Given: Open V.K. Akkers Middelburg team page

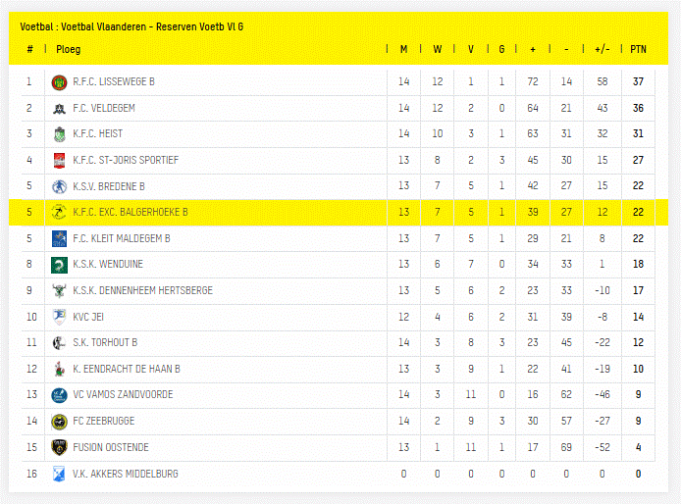Looking at the screenshot, I should (x=125, y=474).
